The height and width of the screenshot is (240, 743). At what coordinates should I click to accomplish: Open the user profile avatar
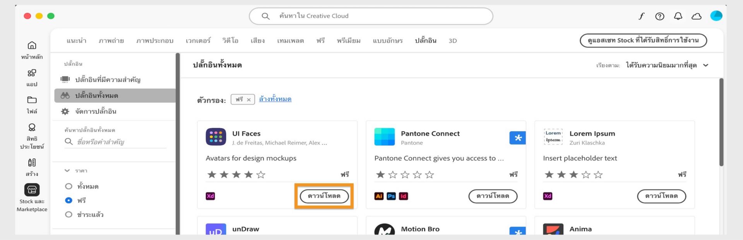coord(716,16)
